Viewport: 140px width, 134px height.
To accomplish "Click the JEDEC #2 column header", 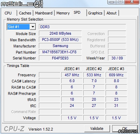I will point(94,69).
